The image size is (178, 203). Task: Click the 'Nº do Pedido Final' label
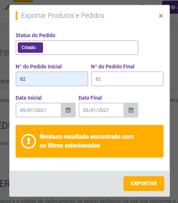113,67
